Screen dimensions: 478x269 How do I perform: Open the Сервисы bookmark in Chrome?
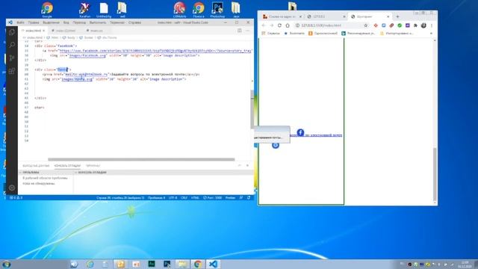pos(271,33)
